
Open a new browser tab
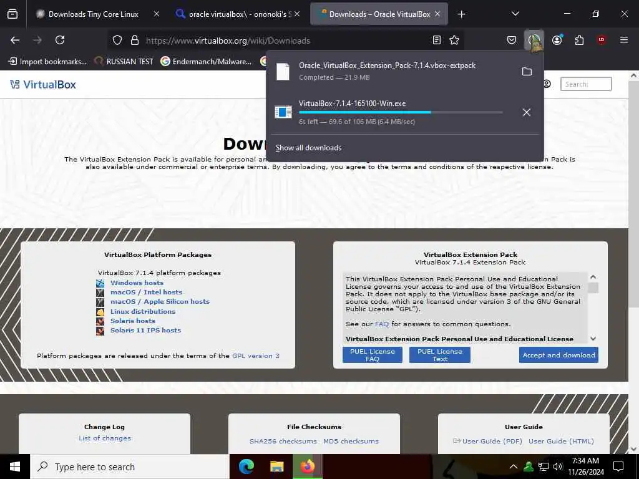(x=461, y=14)
